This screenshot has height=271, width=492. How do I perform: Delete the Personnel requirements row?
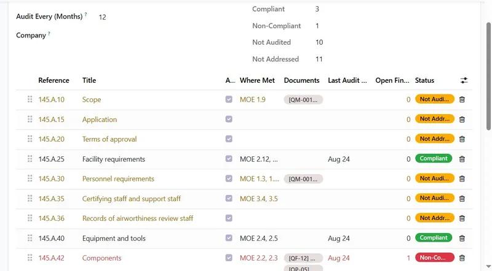462,178
